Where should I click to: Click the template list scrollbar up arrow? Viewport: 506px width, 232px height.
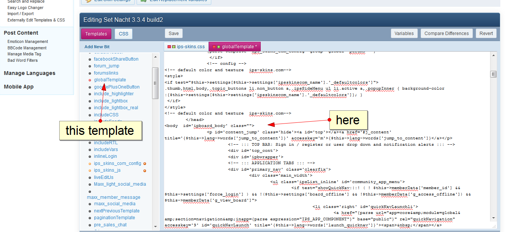click(155, 56)
